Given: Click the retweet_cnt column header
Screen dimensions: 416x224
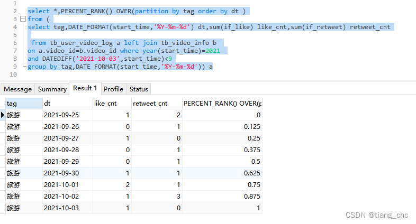Looking at the screenshot, I should tap(157, 104).
